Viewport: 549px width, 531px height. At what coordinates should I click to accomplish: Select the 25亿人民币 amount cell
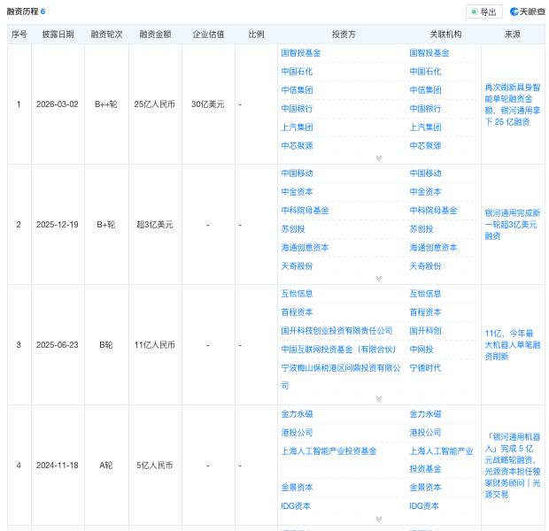point(154,104)
